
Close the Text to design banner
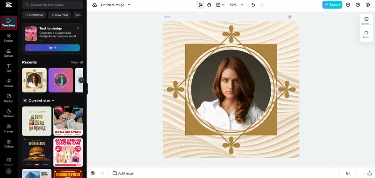pyautogui.click(x=78, y=28)
